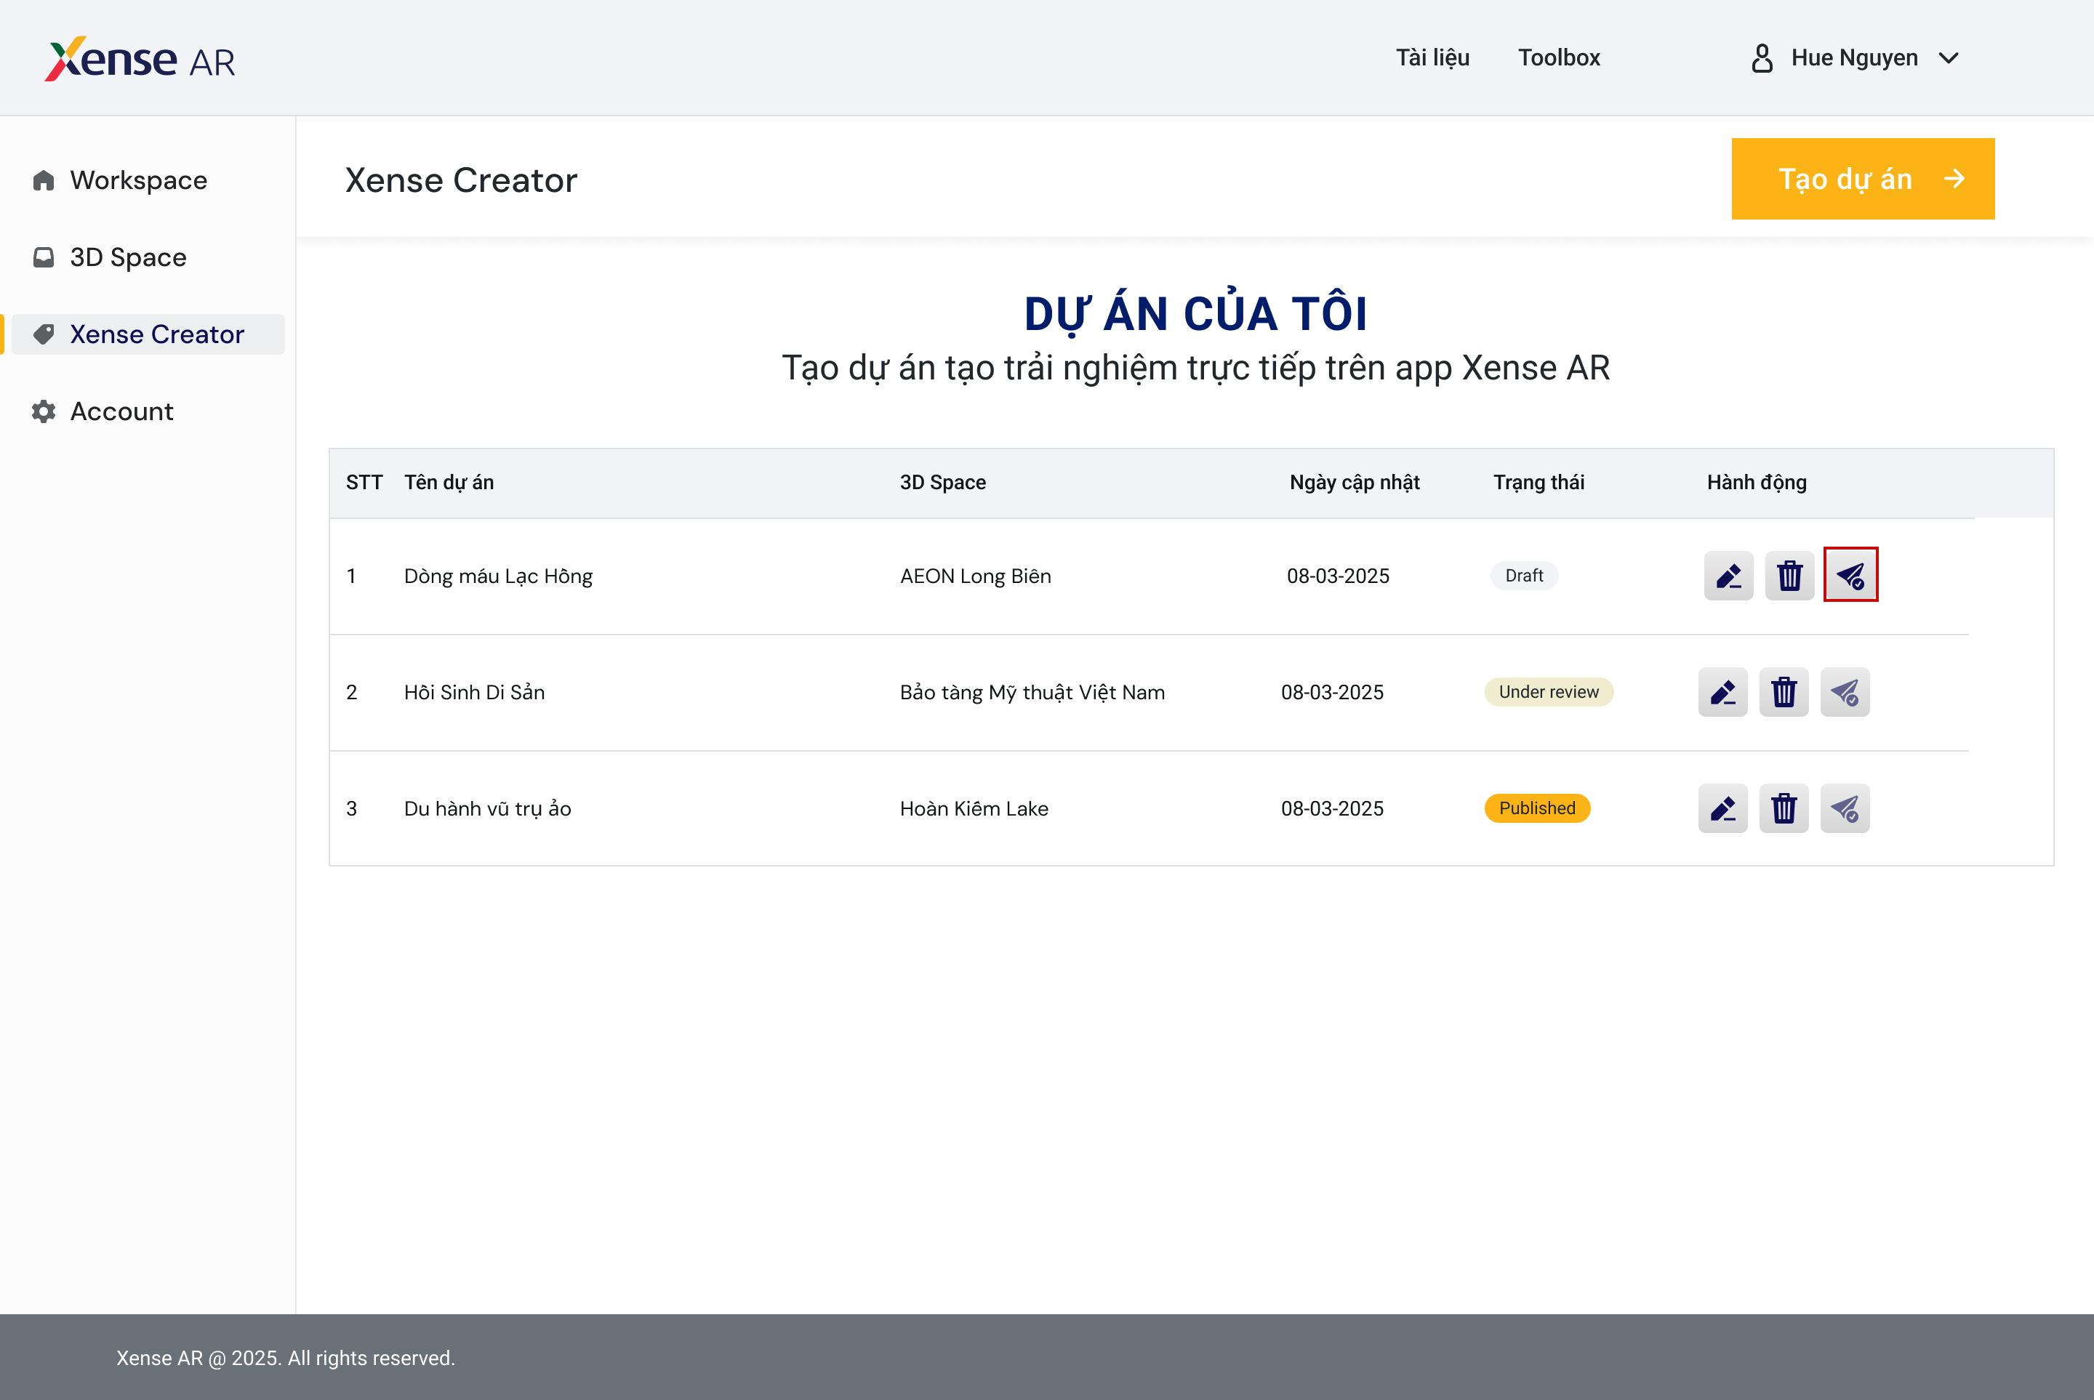Click the Published status badge

[x=1536, y=808]
